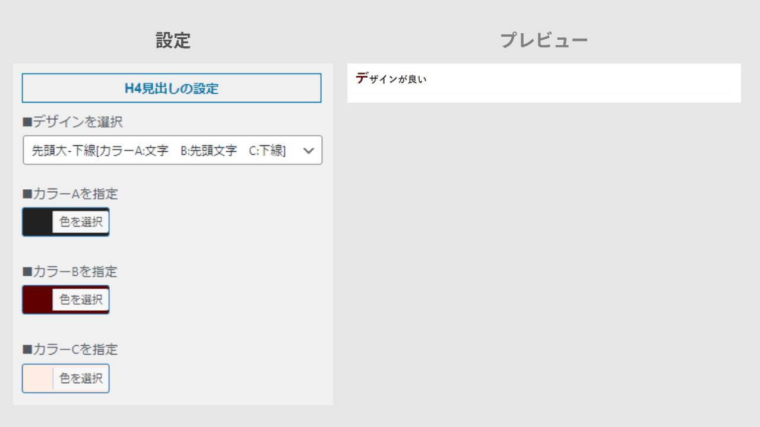Image resolution: width=760 pixels, height=427 pixels.
Task: Click the dark red カラーB swatch
Action: (x=37, y=299)
